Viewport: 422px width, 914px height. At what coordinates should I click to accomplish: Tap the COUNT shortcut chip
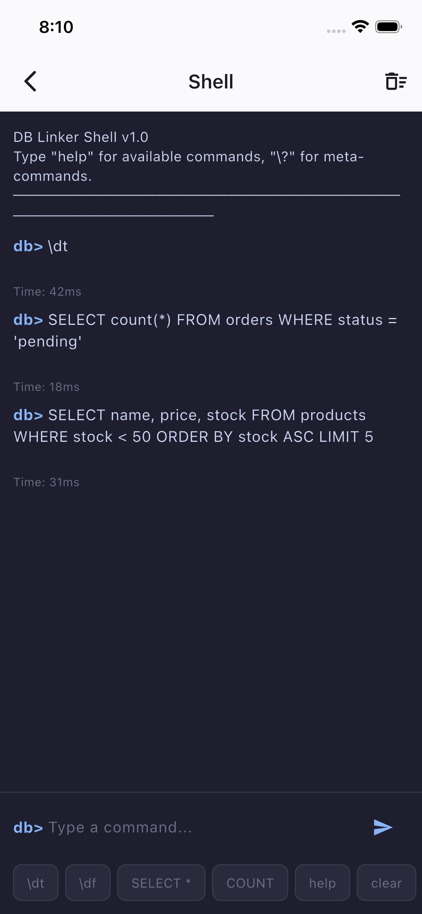point(250,883)
